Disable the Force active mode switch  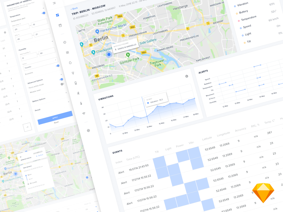pos(61,79)
